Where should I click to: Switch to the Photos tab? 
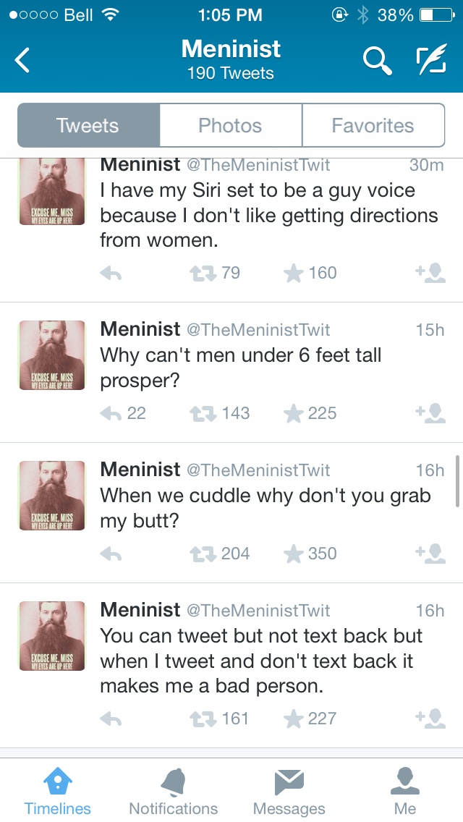[x=230, y=125]
